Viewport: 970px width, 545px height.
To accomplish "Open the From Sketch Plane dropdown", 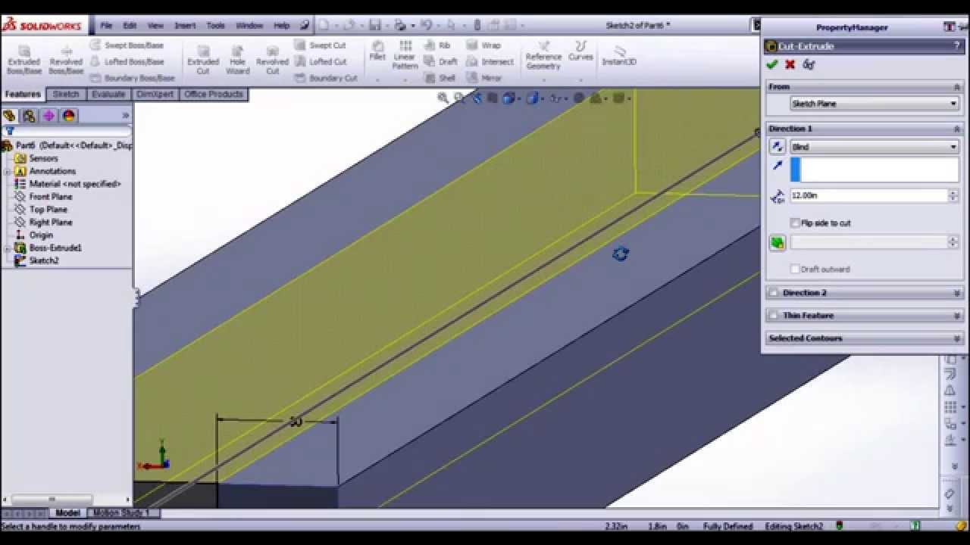I will 875,104.
